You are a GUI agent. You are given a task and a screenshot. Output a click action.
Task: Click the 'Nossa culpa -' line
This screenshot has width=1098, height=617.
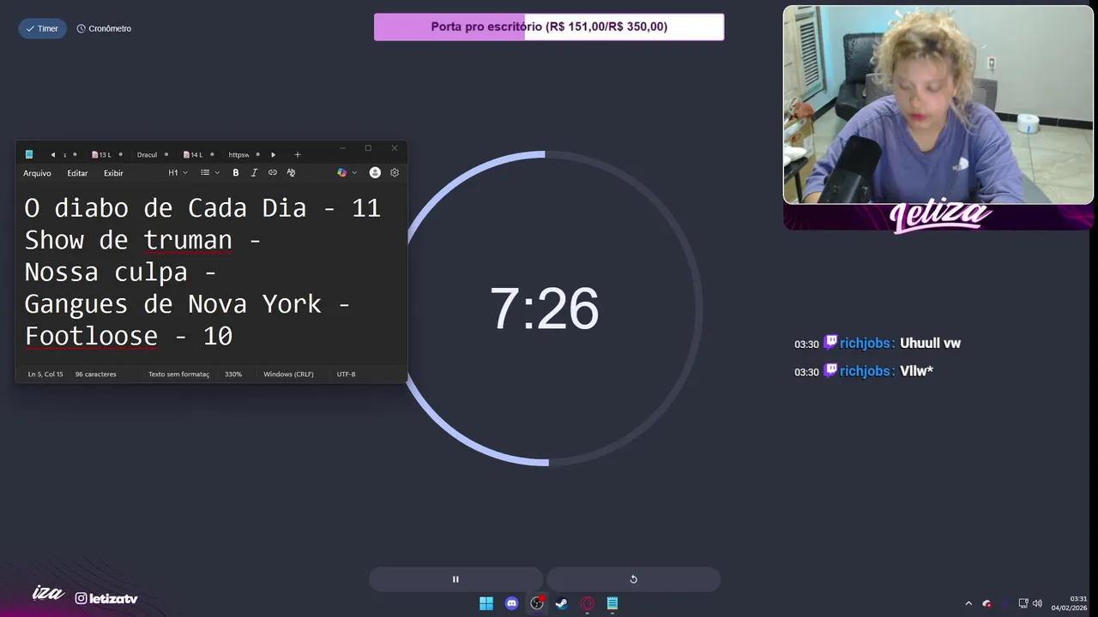coord(119,273)
